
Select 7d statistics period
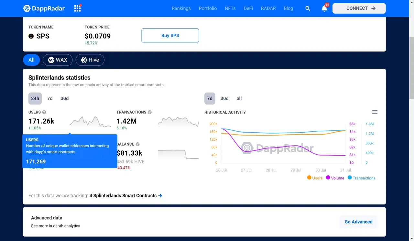point(50,98)
